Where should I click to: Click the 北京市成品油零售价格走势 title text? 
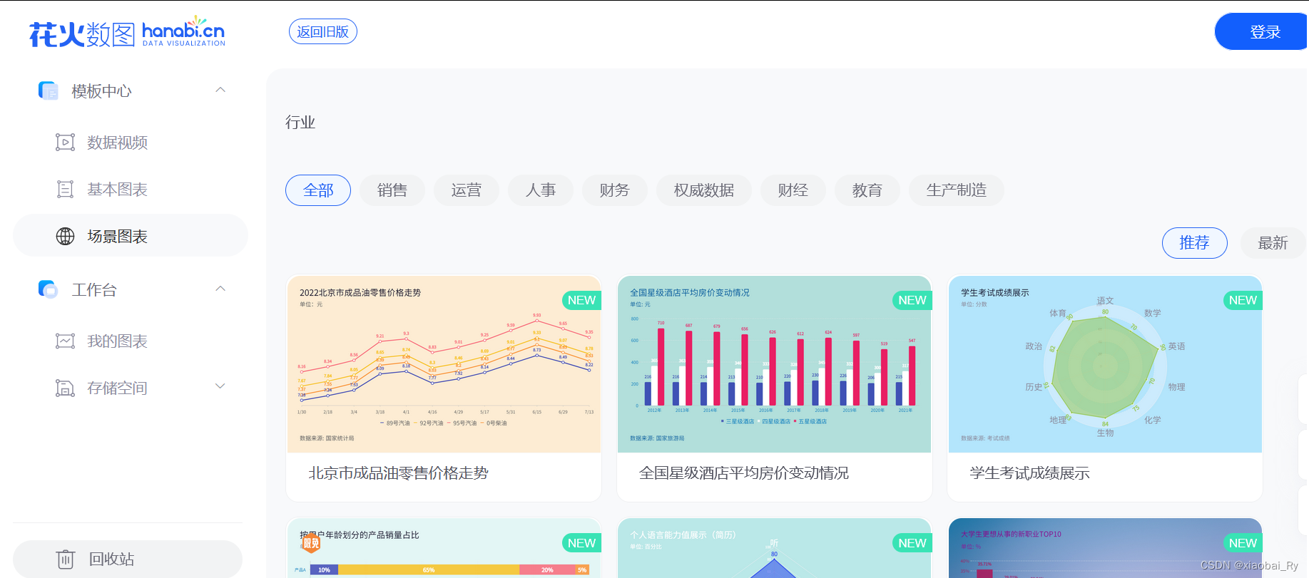click(398, 473)
